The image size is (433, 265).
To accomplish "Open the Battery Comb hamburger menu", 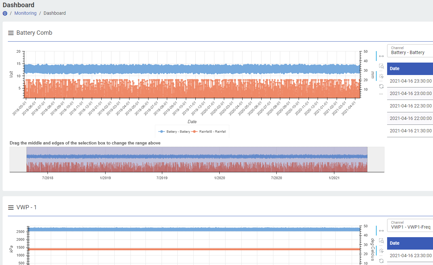I will tap(11, 33).
